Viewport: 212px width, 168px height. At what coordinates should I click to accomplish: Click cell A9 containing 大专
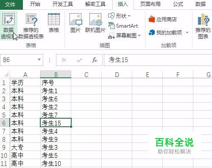(25, 147)
